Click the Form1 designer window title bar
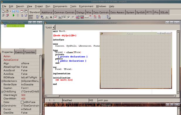The image size is (181, 115). tap(129, 34)
